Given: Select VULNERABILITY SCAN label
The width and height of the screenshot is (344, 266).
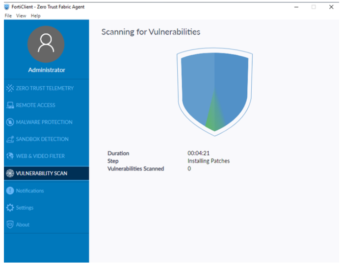Looking at the screenshot, I should point(41,173).
